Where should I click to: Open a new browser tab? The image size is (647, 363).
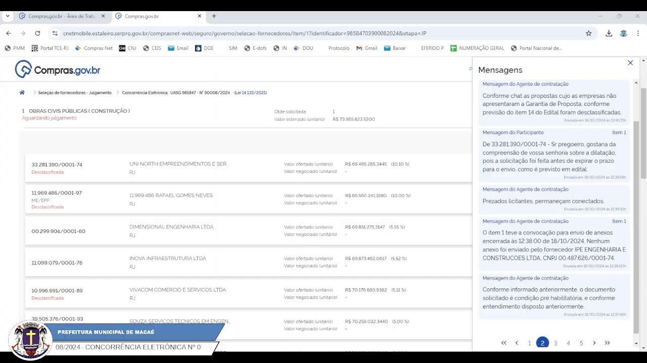point(214,16)
